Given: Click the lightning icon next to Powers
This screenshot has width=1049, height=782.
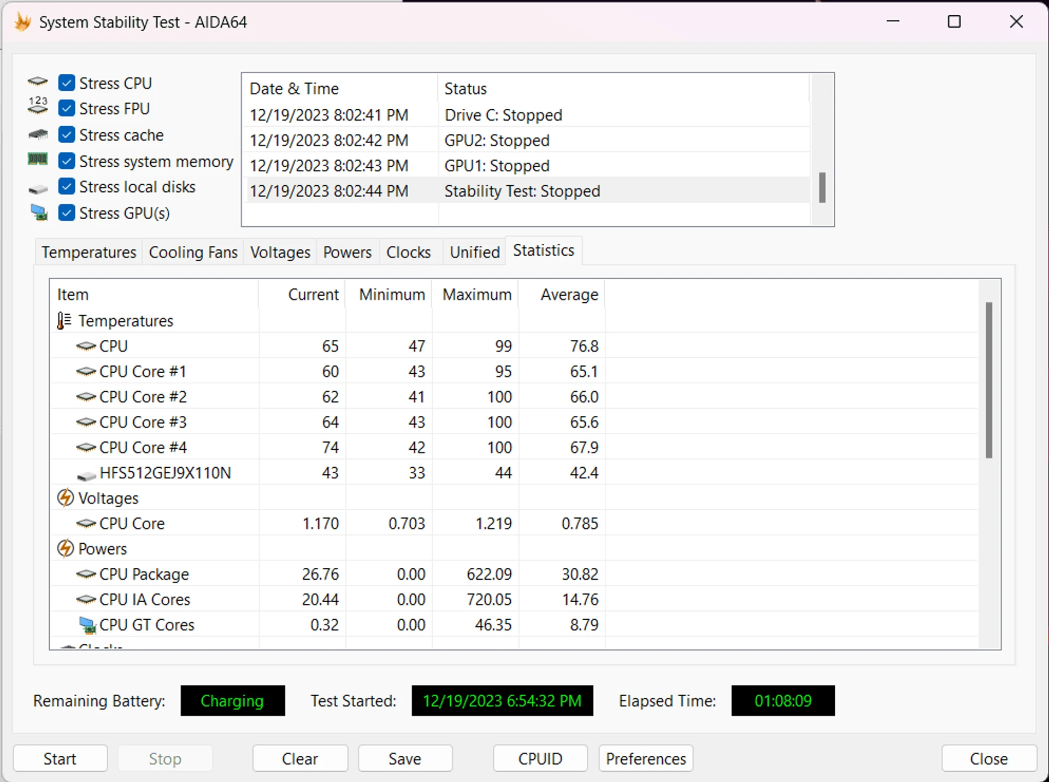Looking at the screenshot, I should point(65,548).
